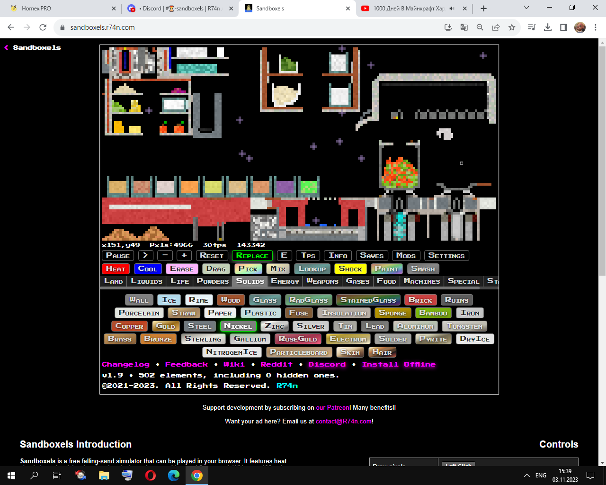Image resolution: width=606 pixels, height=485 pixels.
Task: Open a new browser tab
Action: click(483, 9)
